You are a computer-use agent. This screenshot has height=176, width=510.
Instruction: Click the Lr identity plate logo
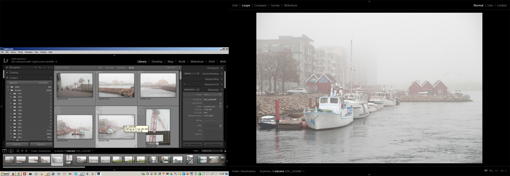(x=6, y=61)
